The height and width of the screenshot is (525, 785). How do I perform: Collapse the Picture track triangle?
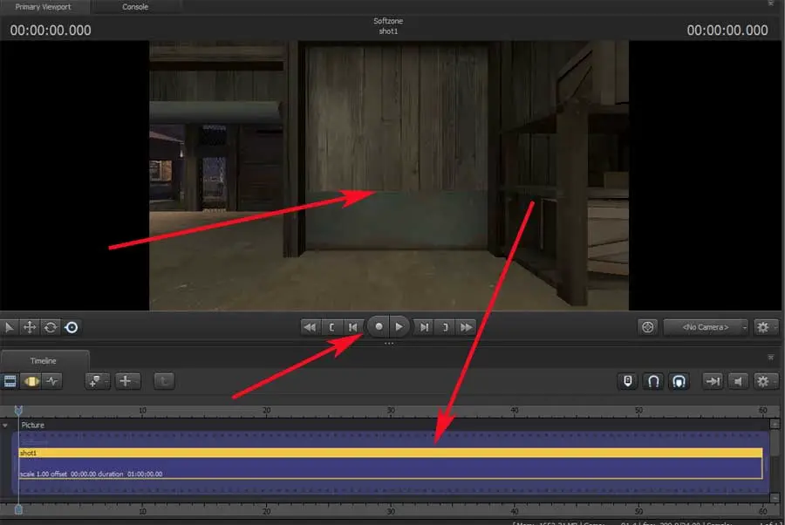tap(5, 426)
